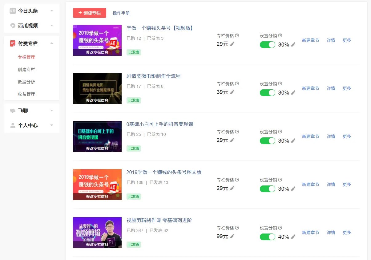Viewport: 371px width, 260px height.
Task: Expand the 个人中心 menu arrow
Action: click(52, 125)
